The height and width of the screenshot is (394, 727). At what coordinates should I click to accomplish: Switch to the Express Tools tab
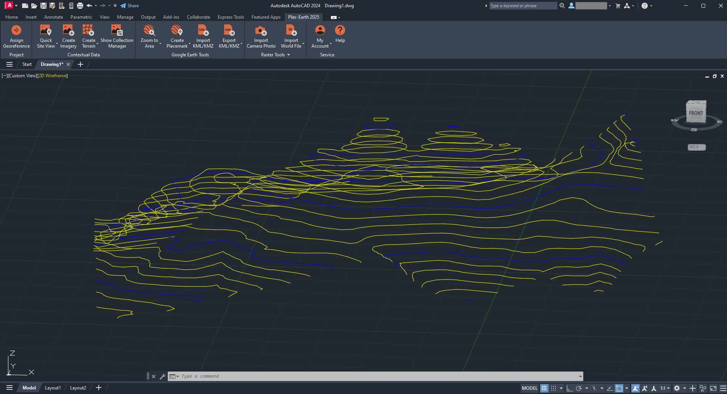click(231, 17)
